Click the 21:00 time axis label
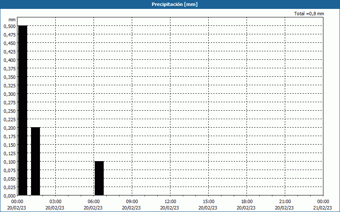Viewport: 340px width, 212px height. point(285,202)
